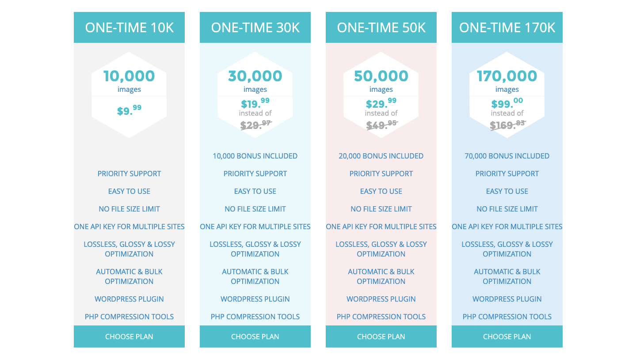The height and width of the screenshot is (359, 636).
Task: Select the 50,000 images price hexagon
Action: click(x=381, y=94)
